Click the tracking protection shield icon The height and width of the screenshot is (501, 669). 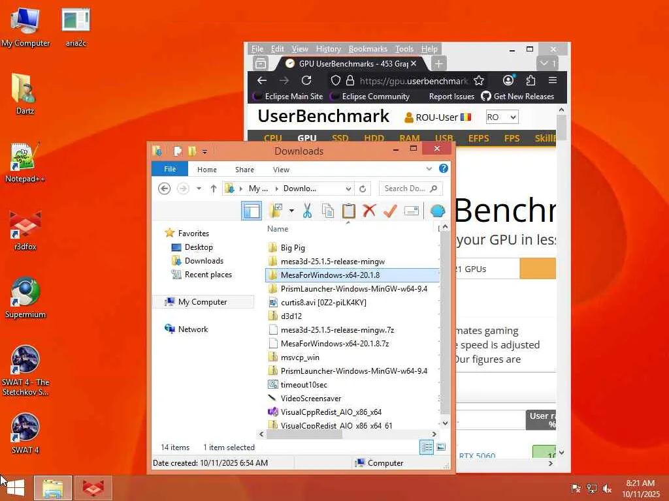coord(336,80)
